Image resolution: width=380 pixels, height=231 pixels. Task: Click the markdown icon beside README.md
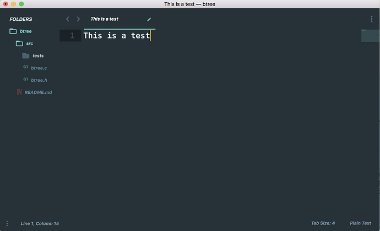(19, 92)
